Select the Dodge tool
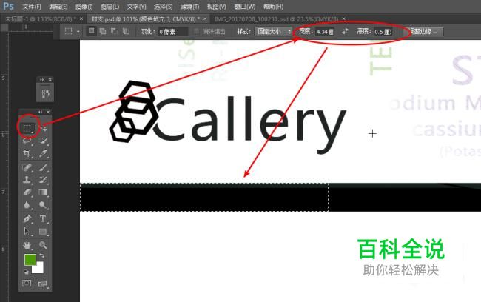The image size is (481, 302). pos(43,205)
